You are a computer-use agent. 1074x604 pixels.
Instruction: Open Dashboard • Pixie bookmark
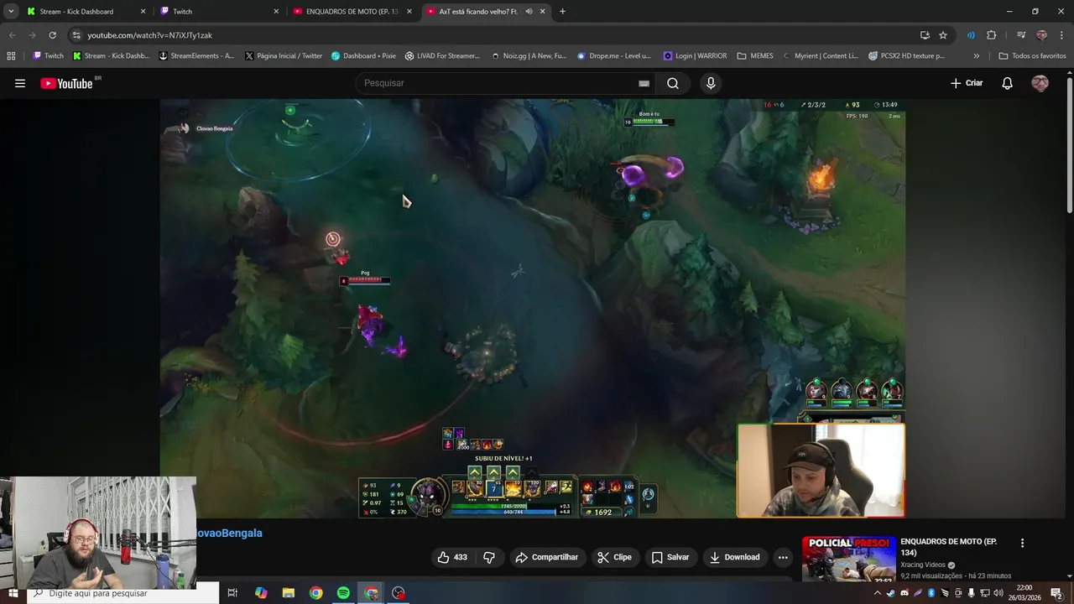[363, 56]
